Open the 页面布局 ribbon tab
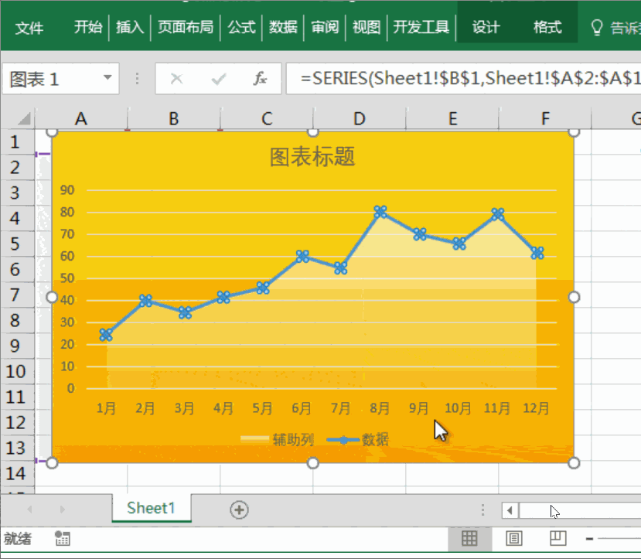This screenshot has height=559, width=641. click(x=186, y=27)
